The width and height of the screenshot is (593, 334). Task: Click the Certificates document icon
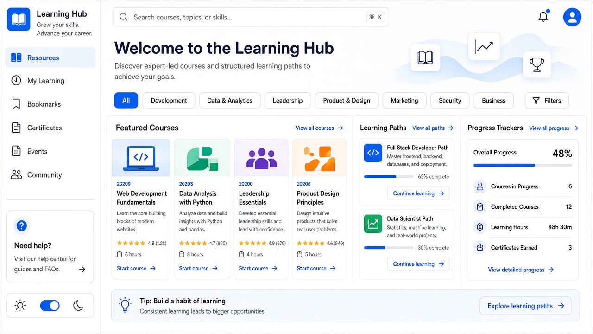[x=16, y=128]
